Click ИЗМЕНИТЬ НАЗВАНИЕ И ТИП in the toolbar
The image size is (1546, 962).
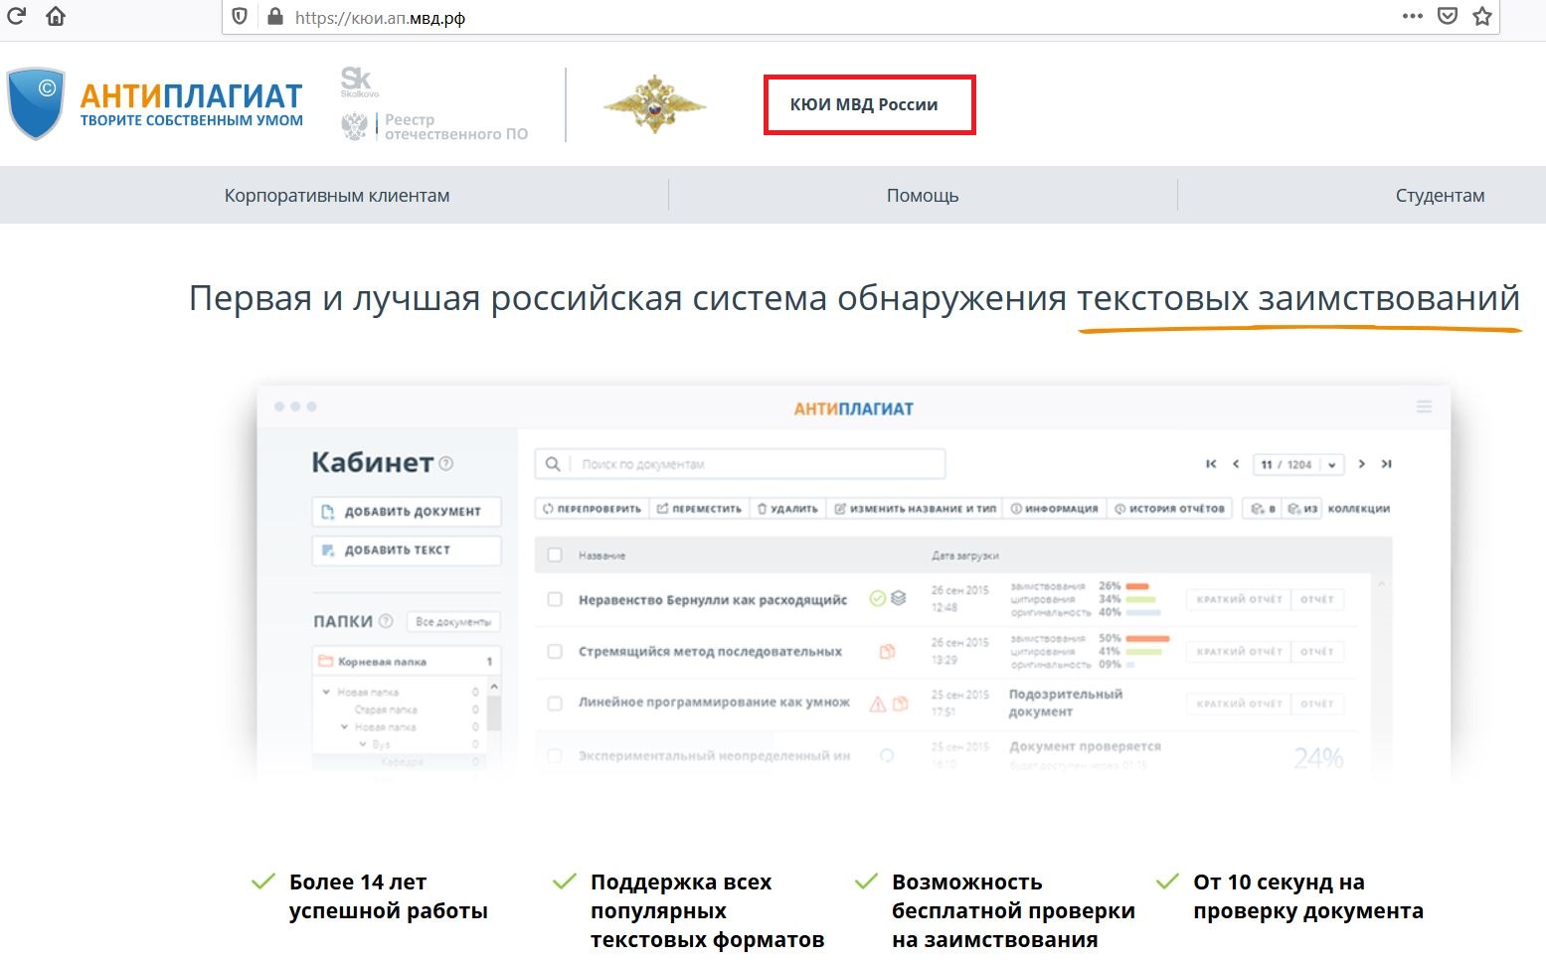915,509
